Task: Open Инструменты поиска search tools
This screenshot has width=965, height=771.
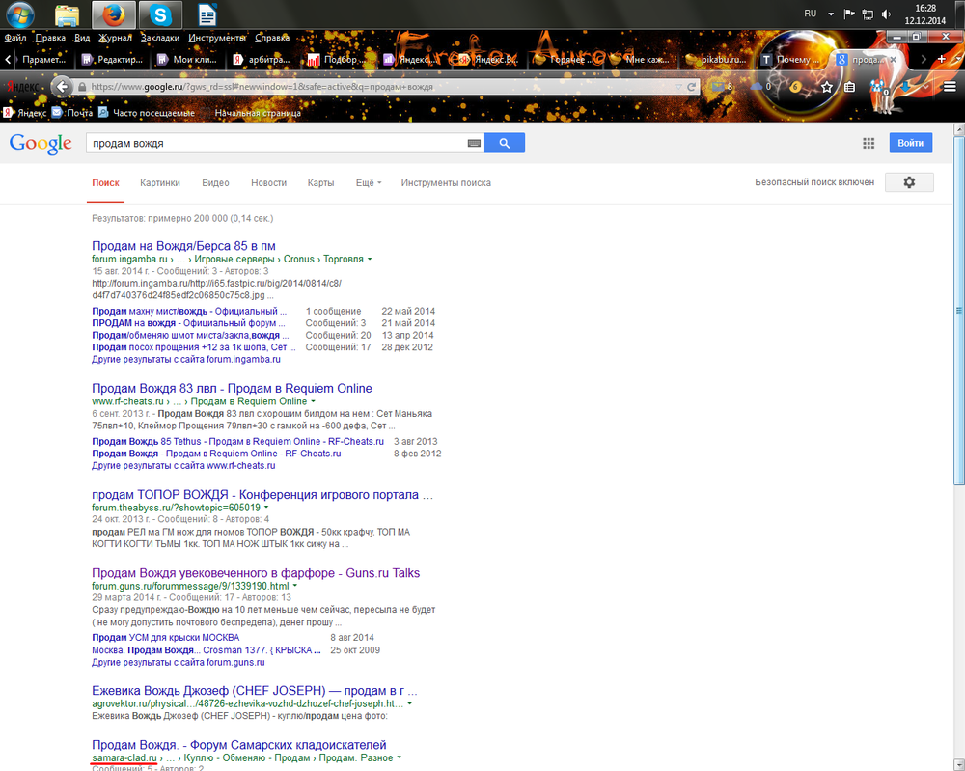Action: [x=446, y=182]
